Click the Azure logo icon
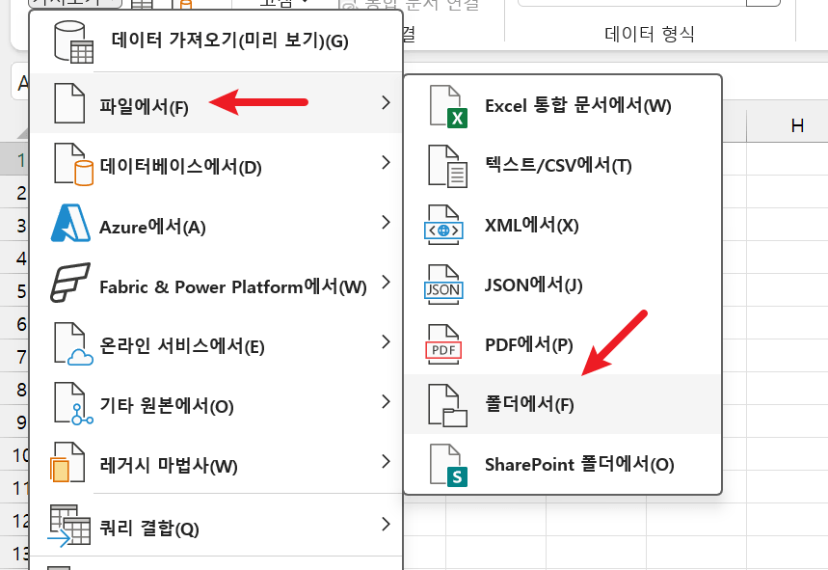 point(70,223)
